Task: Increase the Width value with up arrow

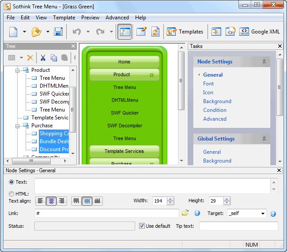Action: click(170, 199)
